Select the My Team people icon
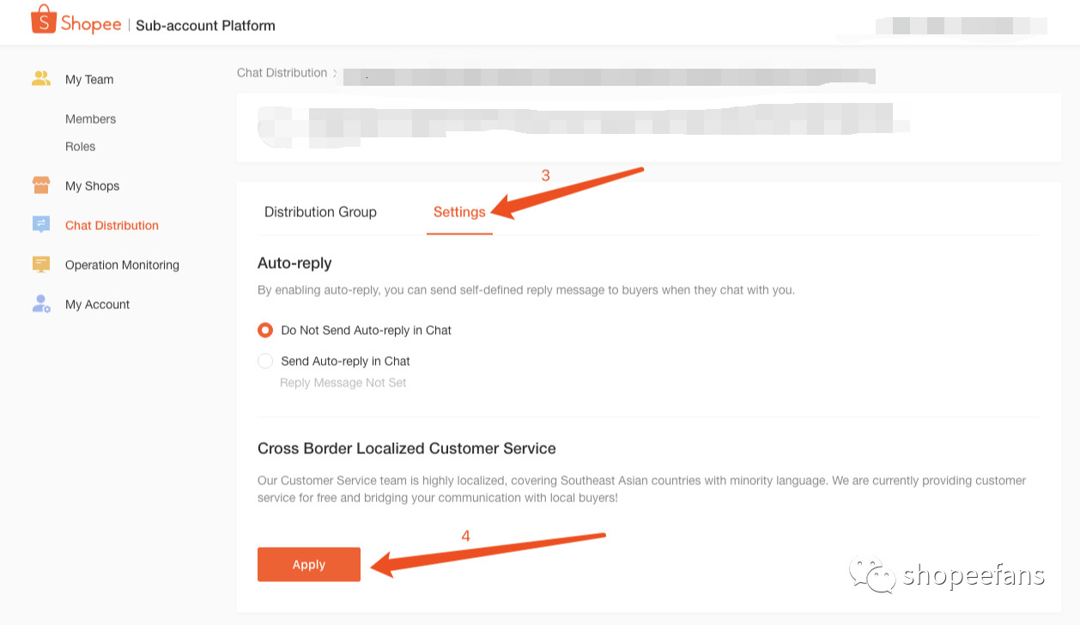This screenshot has width=1080, height=625. [x=40, y=78]
